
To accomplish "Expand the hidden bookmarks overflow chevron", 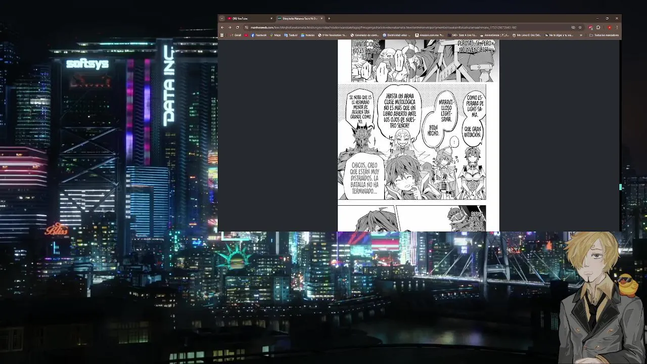I will [581, 35].
